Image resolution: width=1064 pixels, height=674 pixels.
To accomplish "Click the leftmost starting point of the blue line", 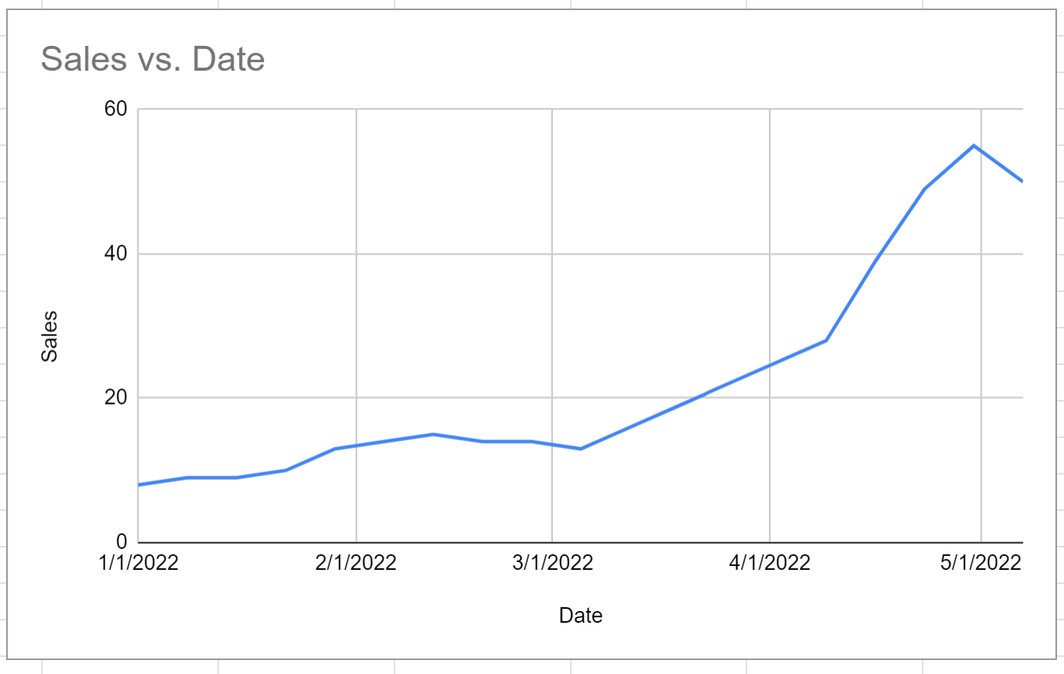I will [139, 485].
